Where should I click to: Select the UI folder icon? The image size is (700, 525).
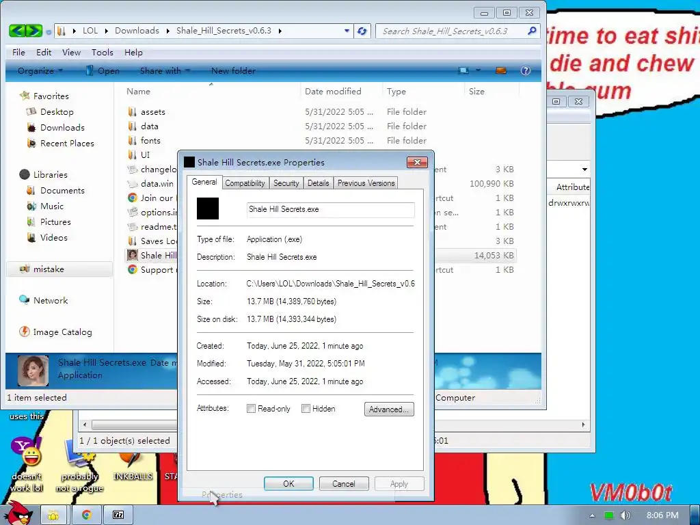click(132, 154)
